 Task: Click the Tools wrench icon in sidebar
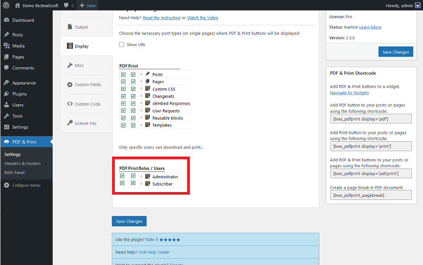[x=7, y=116]
